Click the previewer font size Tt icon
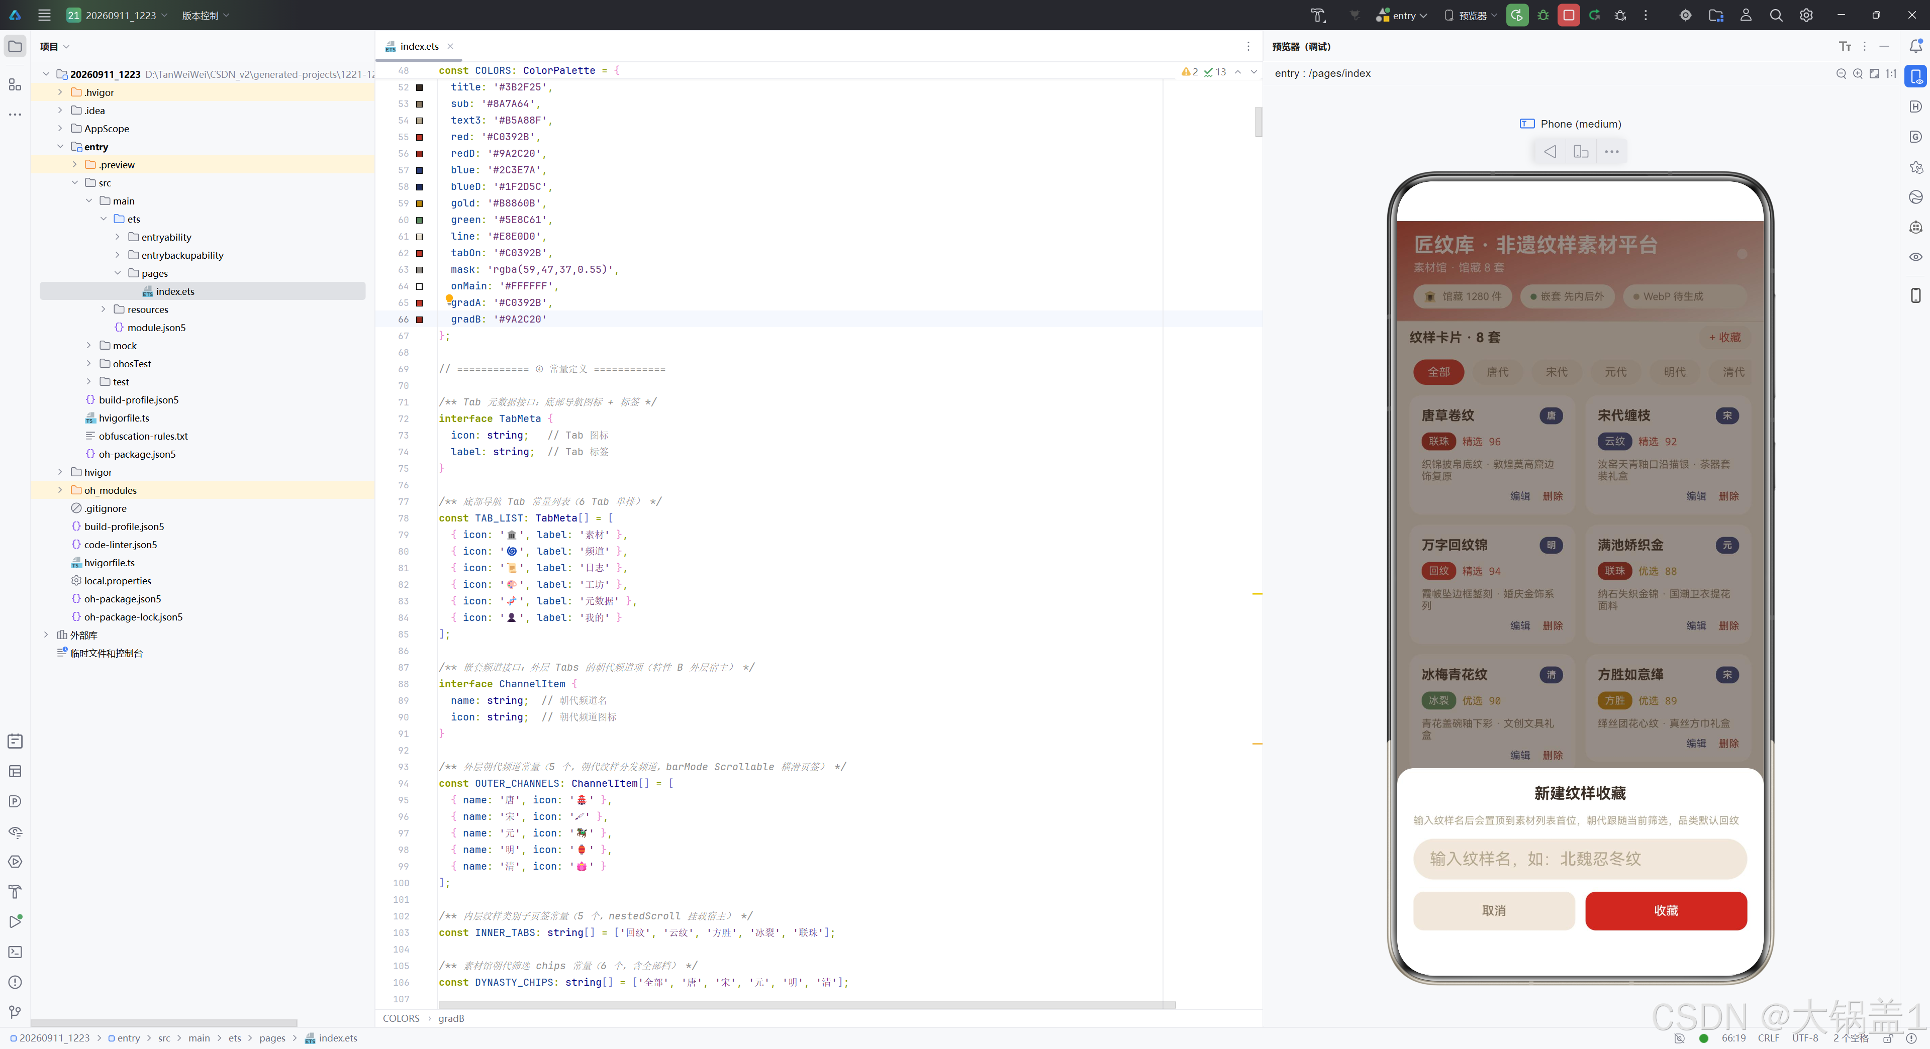The width and height of the screenshot is (1930, 1049). pyautogui.click(x=1845, y=46)
